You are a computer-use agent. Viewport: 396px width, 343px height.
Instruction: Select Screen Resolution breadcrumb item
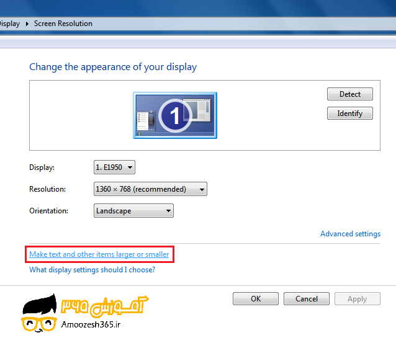(x=63, y=24)
